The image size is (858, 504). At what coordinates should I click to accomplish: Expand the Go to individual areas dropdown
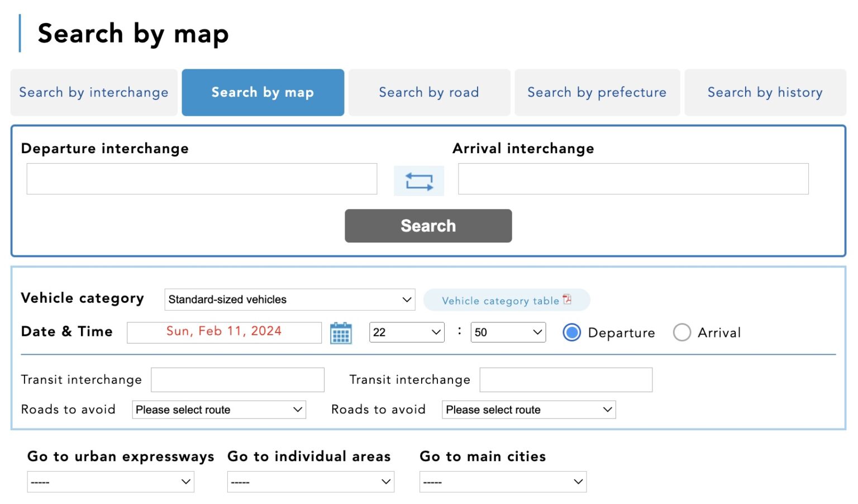311,481
